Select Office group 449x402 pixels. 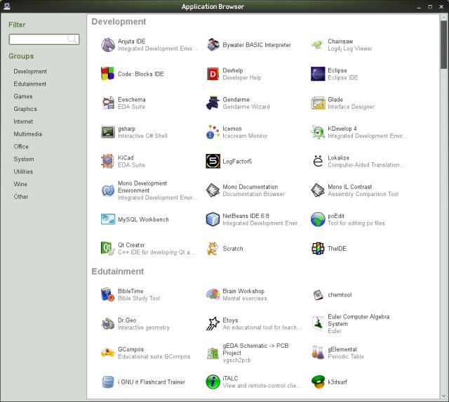coord(21,147)
